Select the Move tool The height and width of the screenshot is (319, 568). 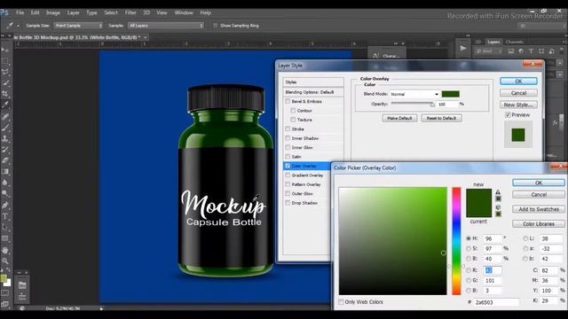click(5, 50)
